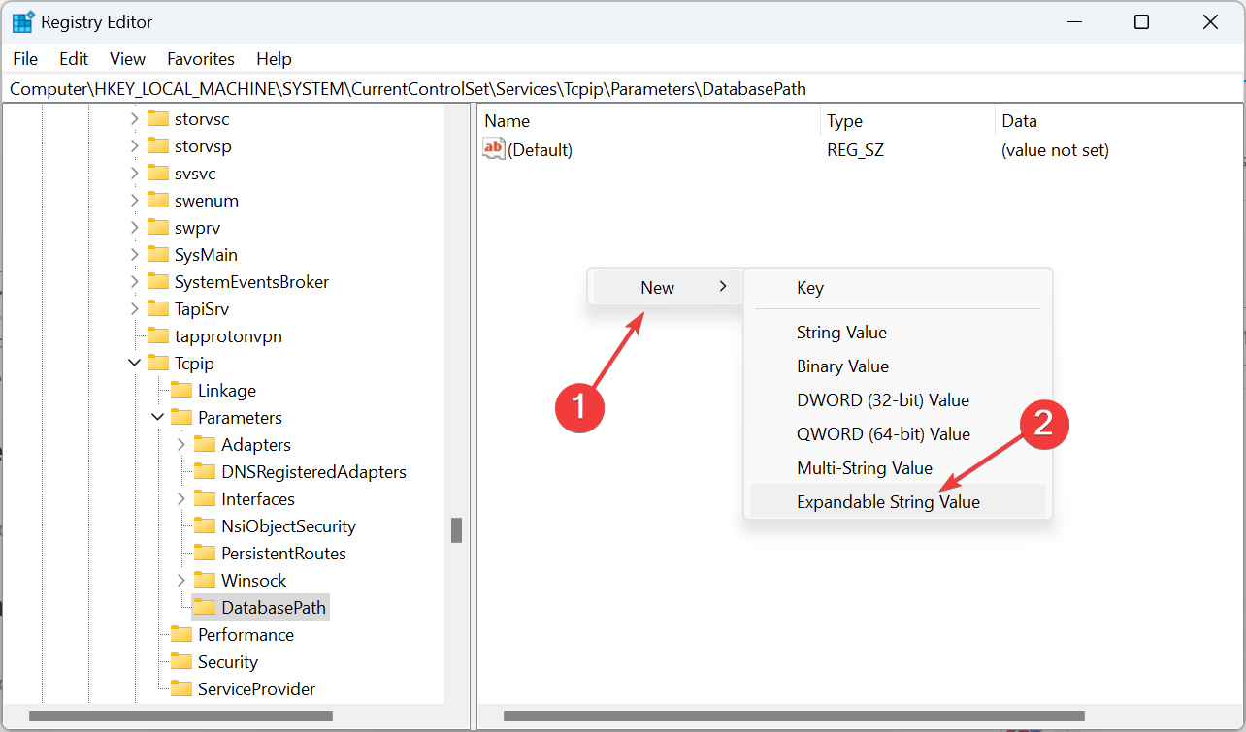Click the Security folder icon
The image size is (1246, 732).
click(181, 662)
